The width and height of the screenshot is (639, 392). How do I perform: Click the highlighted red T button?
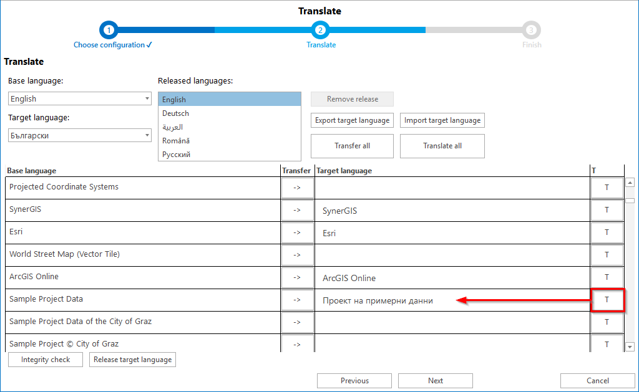pyautogui.click(x=607, y=300)
